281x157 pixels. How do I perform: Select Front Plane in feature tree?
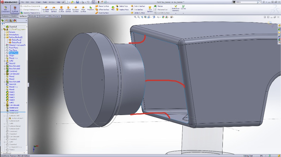(x=14, y=48)
